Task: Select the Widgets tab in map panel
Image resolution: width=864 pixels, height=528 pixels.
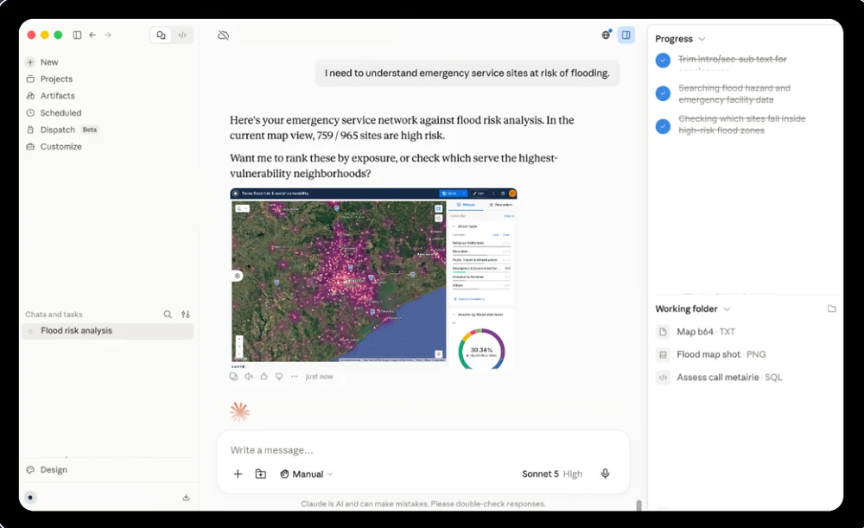Action: click(x=467, y=205)
